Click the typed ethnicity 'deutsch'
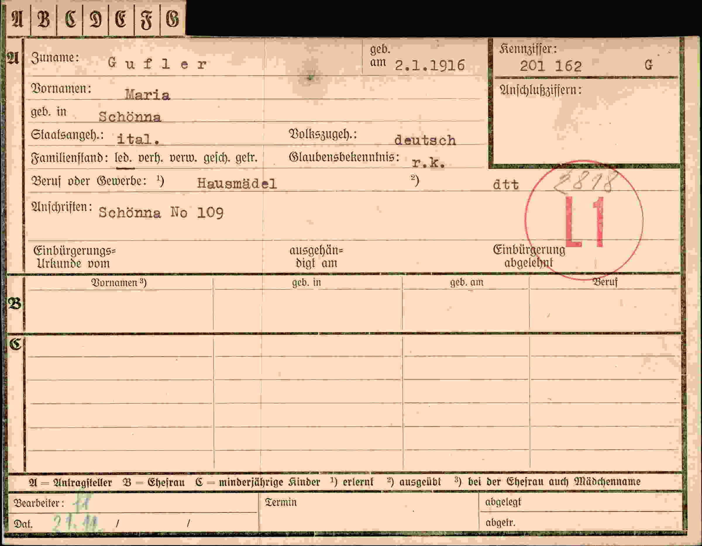The height and width of the screenshot is (546, 702). click(425, 140)
